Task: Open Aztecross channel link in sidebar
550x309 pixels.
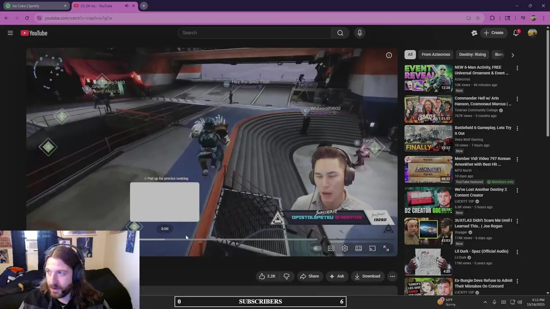Action: [462, 79]
